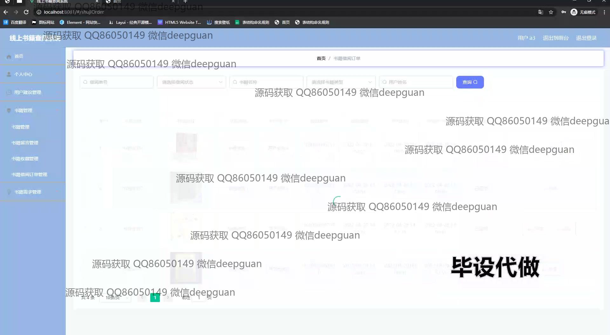Open the Element bookmark
The height and width of the screenshot is (335, 610).
pyautogui.click(x=80, y=22)
